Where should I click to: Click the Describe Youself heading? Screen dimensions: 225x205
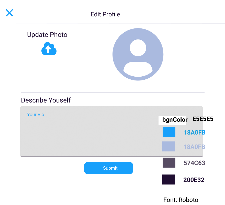click(46, 100)
